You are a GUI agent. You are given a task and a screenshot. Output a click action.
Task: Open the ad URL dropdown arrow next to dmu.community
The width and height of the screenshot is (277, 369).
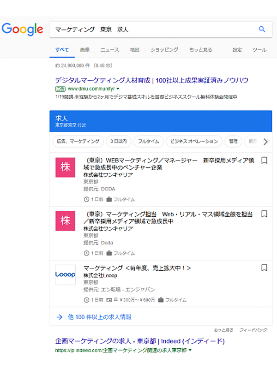tap(118, 89)
